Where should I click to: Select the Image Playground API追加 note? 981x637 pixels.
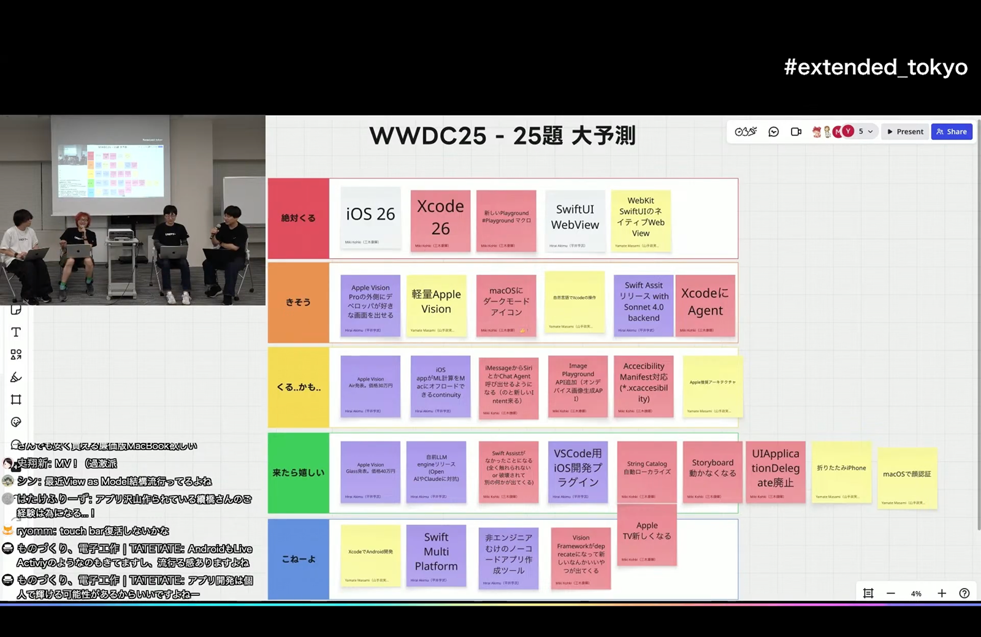[578, 386]
